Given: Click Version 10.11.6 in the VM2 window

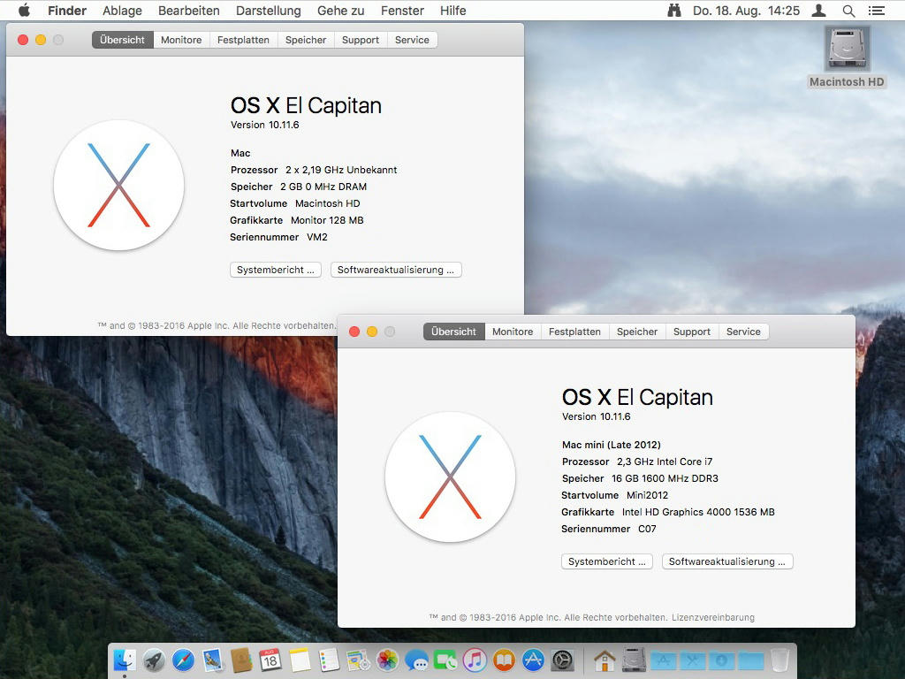Looking at the screenshot, I should (265, 125).
